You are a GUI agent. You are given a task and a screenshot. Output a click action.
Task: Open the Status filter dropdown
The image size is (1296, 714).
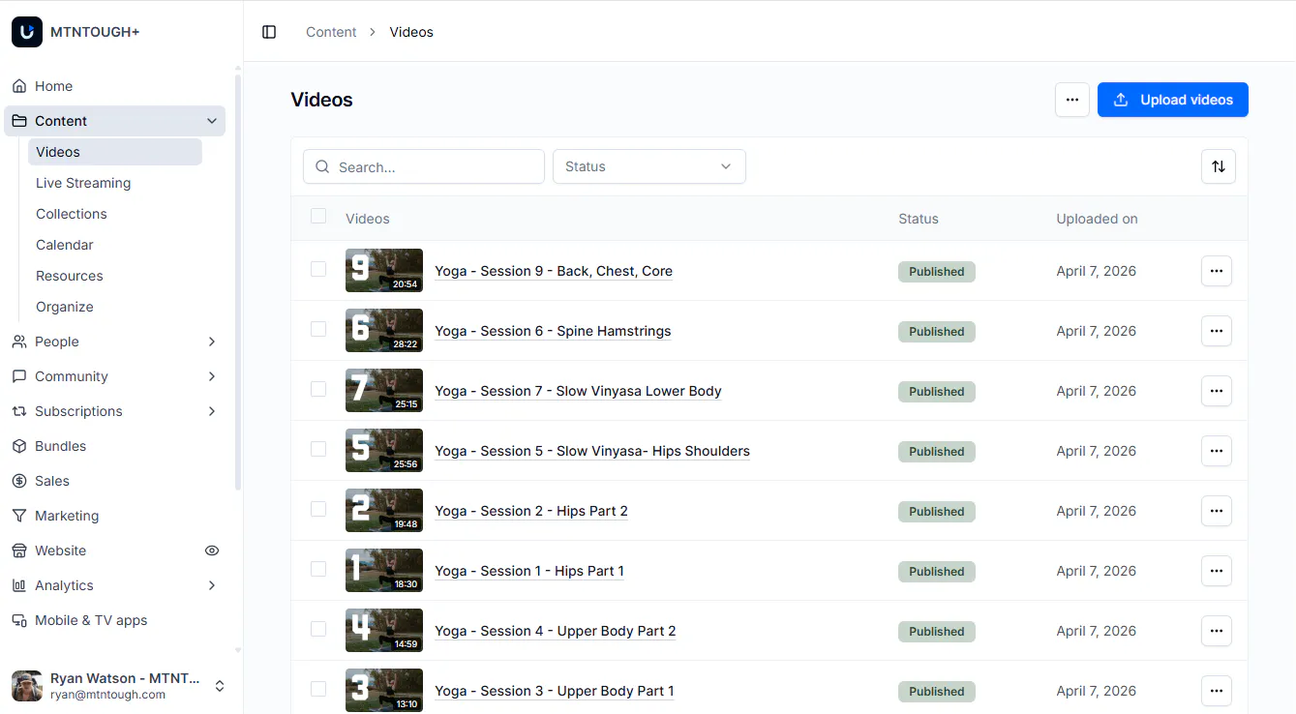pos(649,166)
